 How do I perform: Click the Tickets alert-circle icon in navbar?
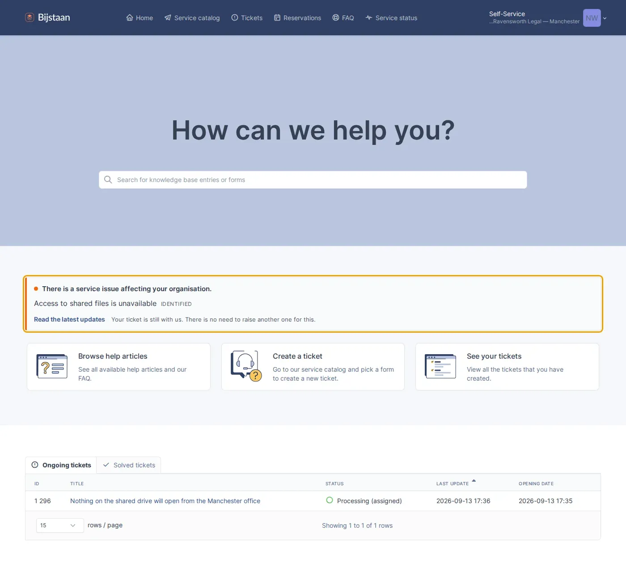(235, 18)
